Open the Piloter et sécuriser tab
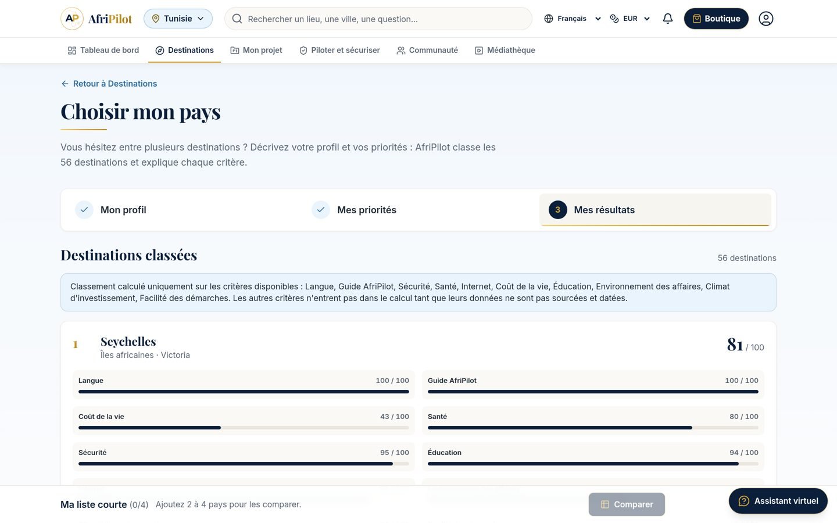The width and height of the screenshot is (837, 523). coord(339,51)
